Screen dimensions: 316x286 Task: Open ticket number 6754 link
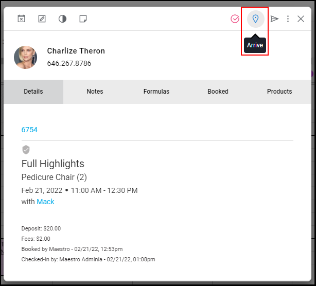pos(29,130)
